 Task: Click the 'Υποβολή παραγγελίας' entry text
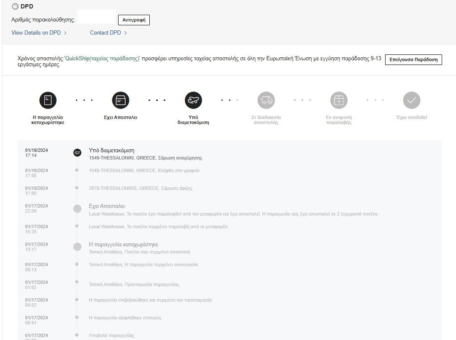click(112, 336)
